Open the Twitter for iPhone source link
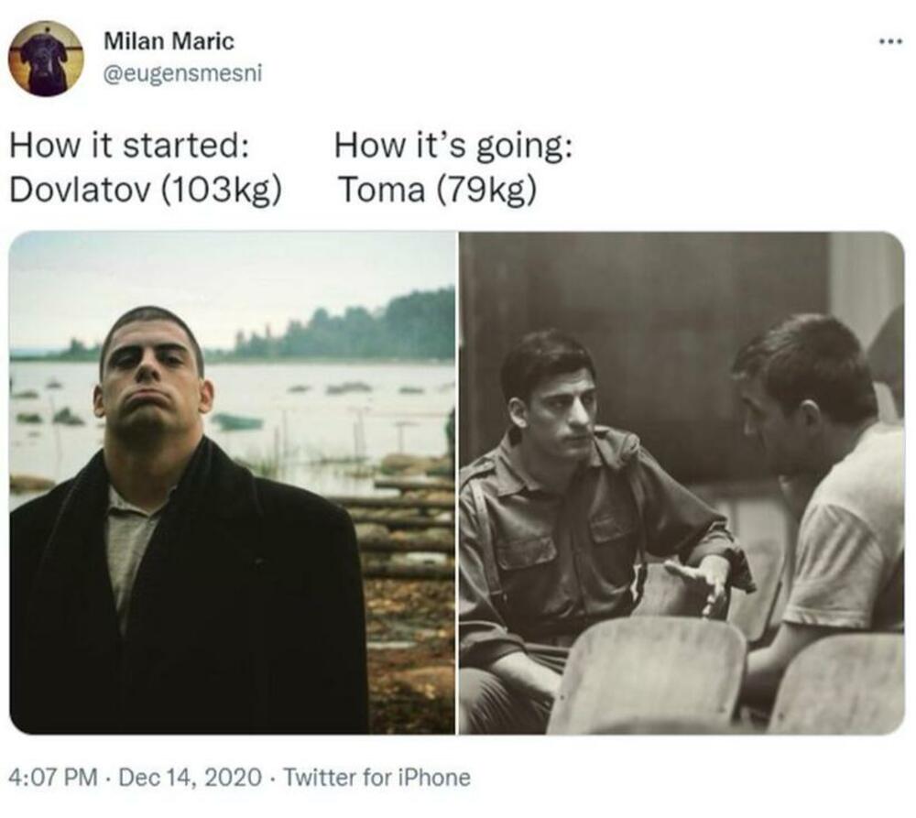916x818 pixels. tap(376, 779)
